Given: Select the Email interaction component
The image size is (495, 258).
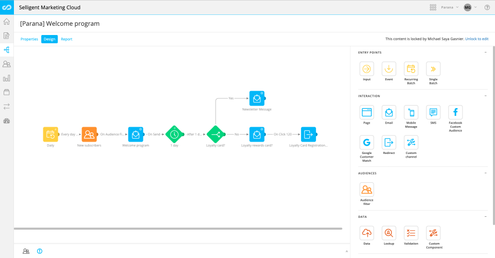Looking at the screenshot, I should pyautogui.click(x=389, y=112).
